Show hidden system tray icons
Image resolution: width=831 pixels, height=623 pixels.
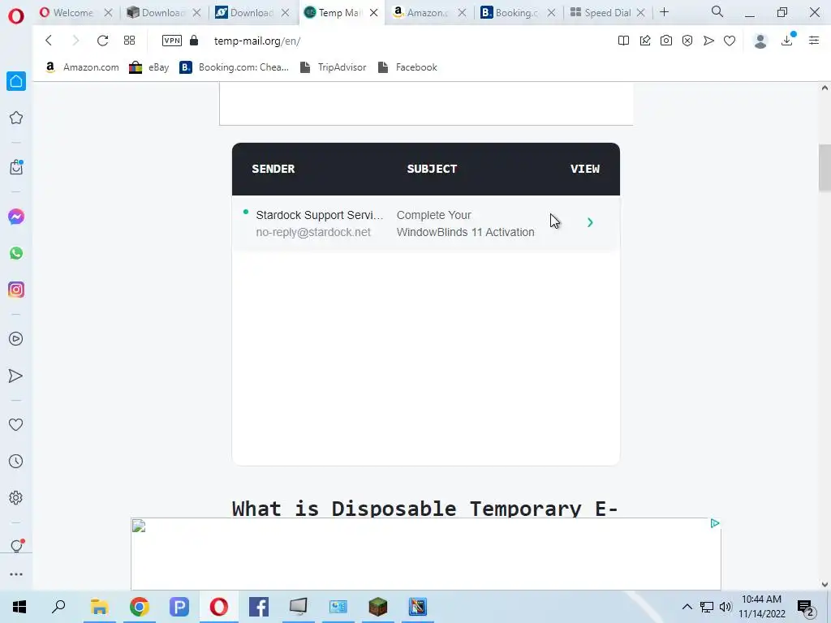pyautogui.click(x=687, y=607)
